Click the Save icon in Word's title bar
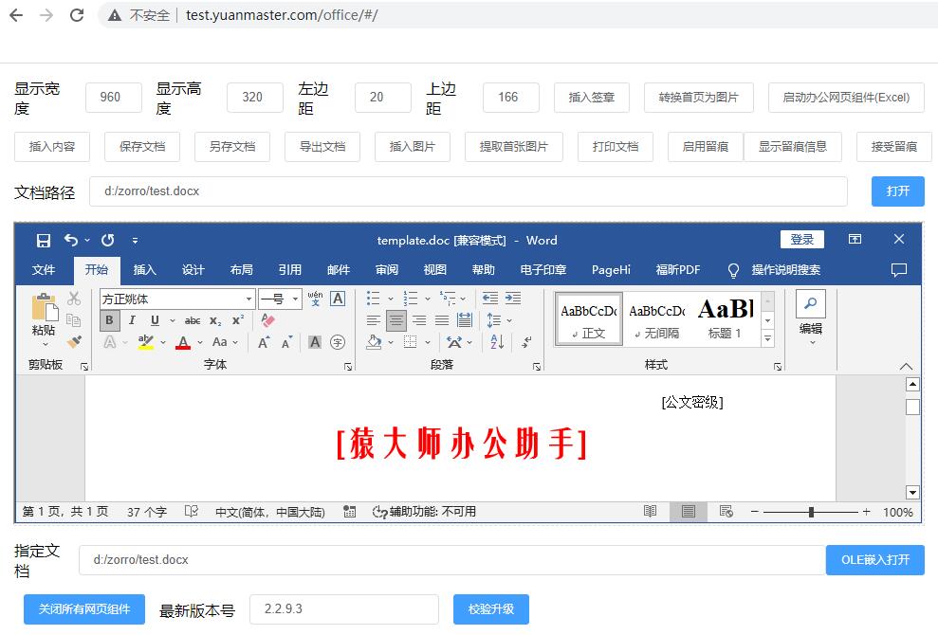This screenshot has height=635, width=938. (44, 240)
